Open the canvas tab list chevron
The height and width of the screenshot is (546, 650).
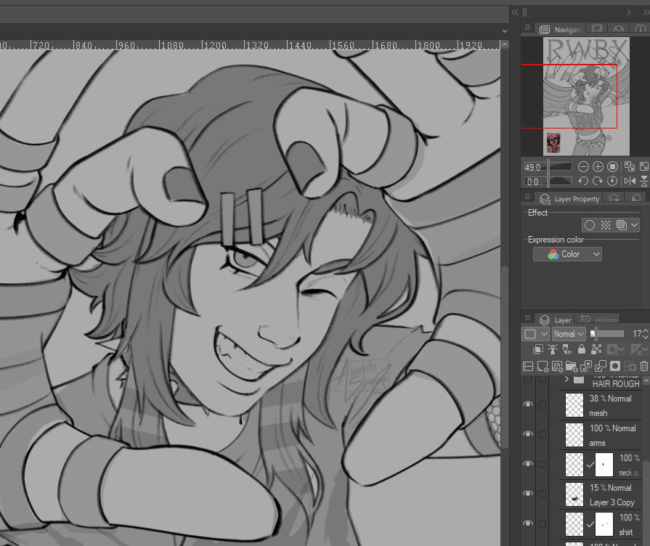[505, 30]
